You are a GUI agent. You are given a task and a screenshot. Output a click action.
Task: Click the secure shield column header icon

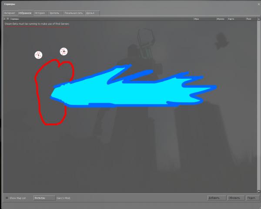click(x=8, y=19)
